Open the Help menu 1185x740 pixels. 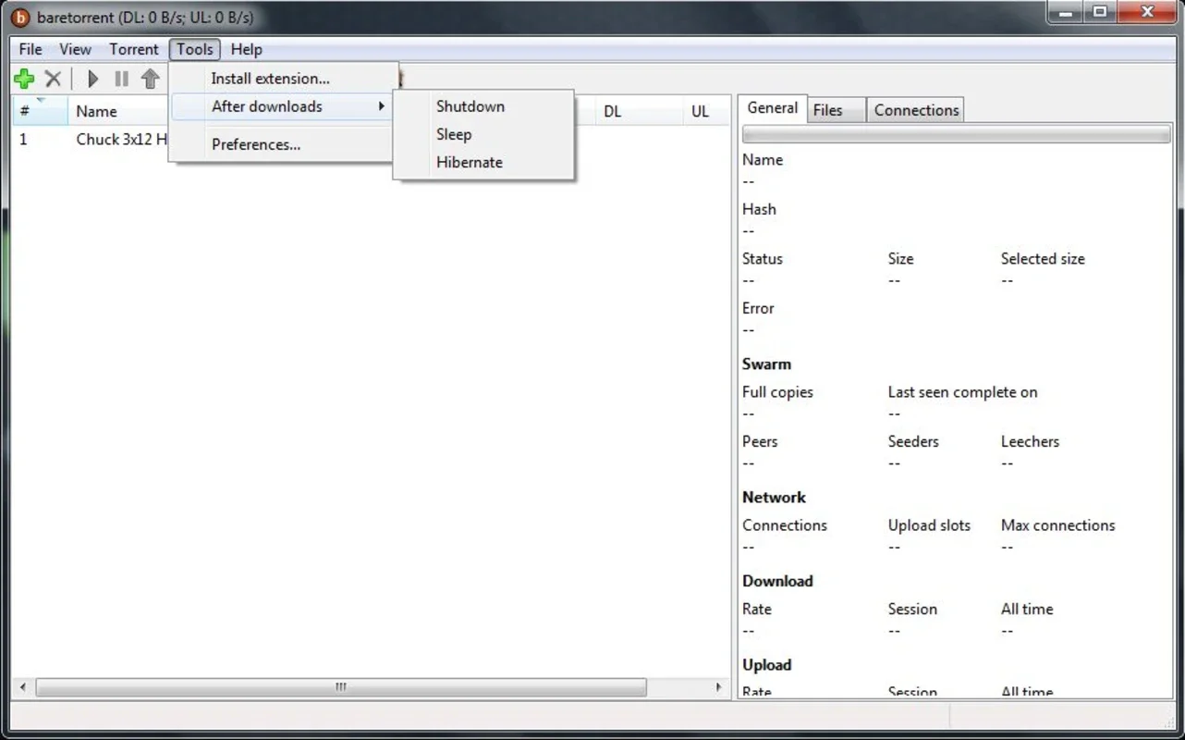point(246,49)
